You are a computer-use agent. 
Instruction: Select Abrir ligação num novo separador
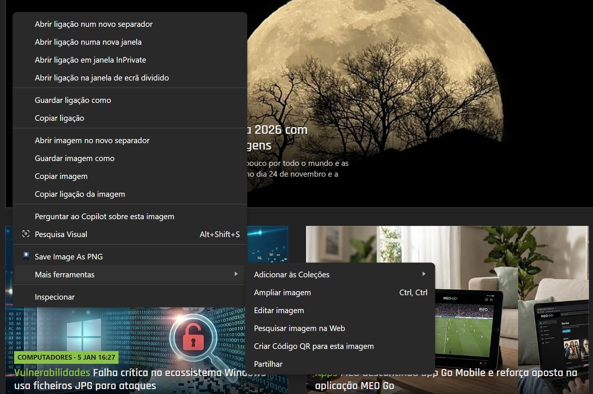(94, 24)
